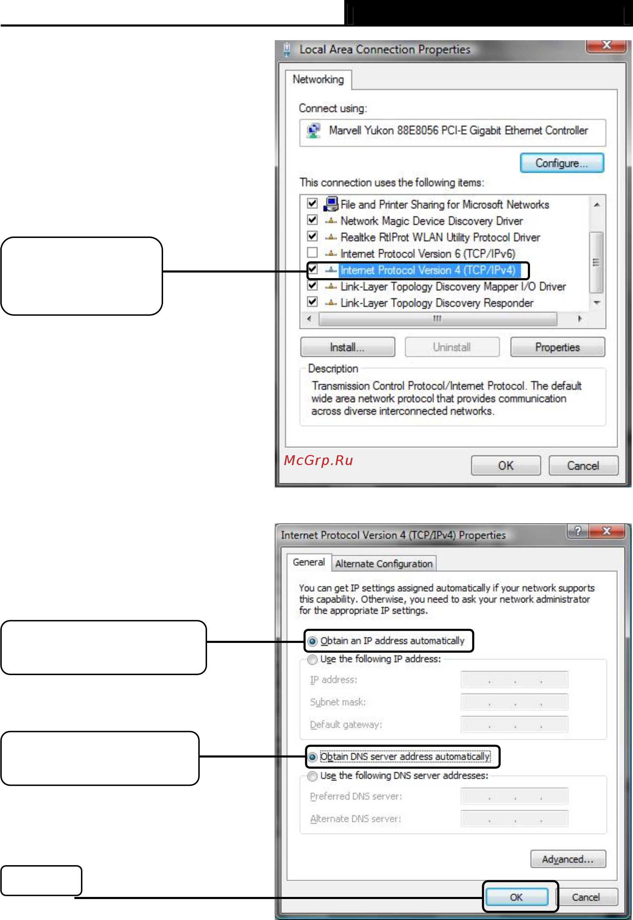Toggle the Internet Protocol Version 4 checkbox
This screenshot has height=920, width=633.
coord(312,269)
